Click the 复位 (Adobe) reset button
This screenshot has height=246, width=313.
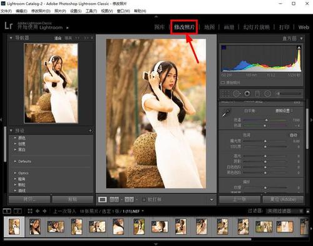pyautogui.click(x=283, y=199)
